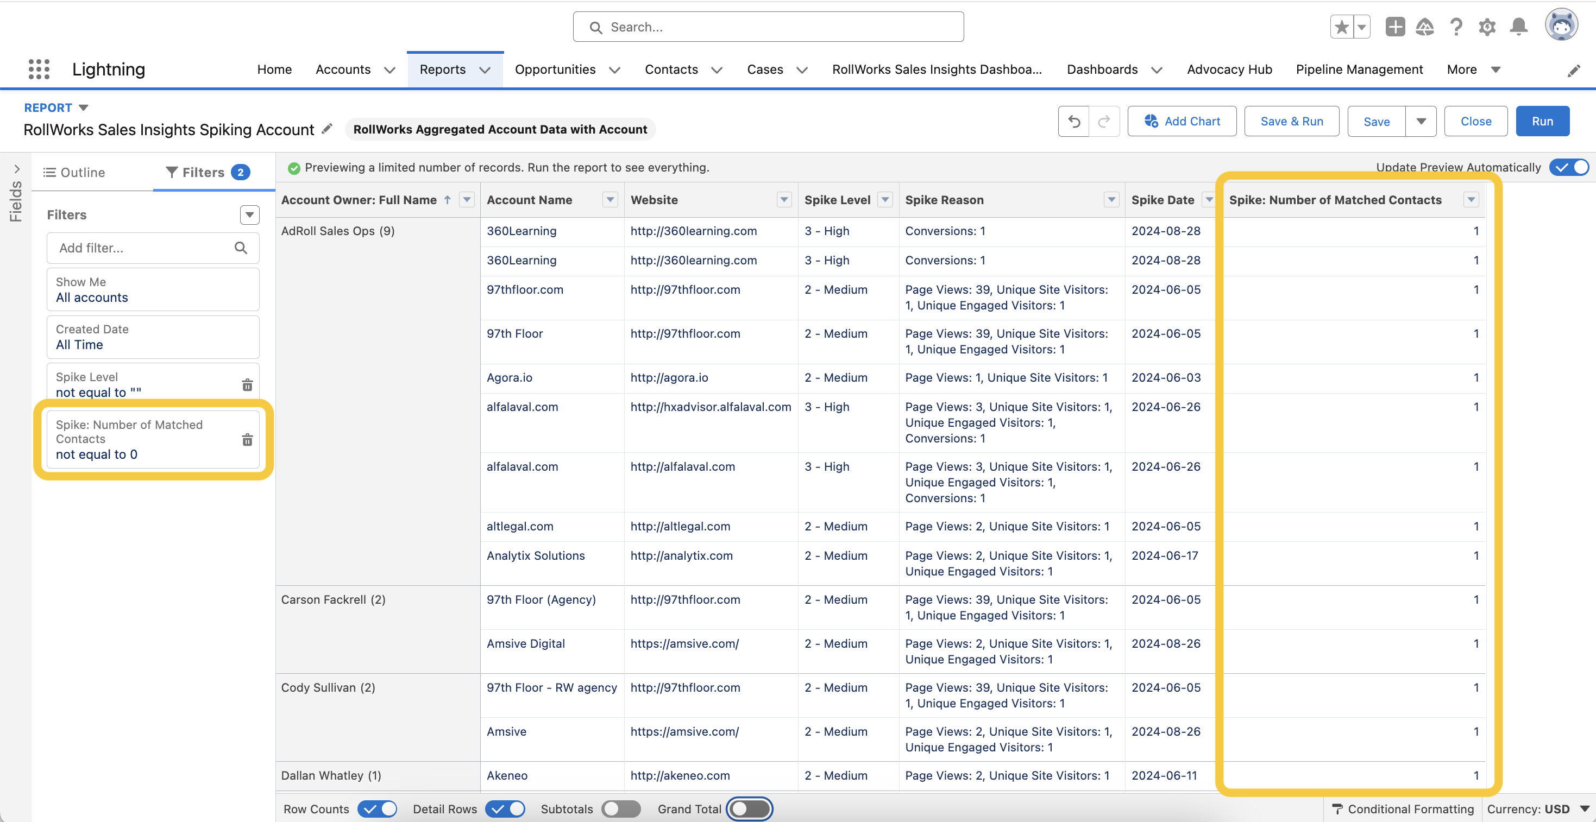Open the help question mark icon
Image resolution: width=1596 pixels, height=822 pixels.
point(1456,27)
